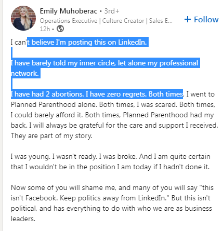Click the highlighted line ending 'posting this on LinkedIn.'
Screen dimensions: 223x231
tap(88, 42)
